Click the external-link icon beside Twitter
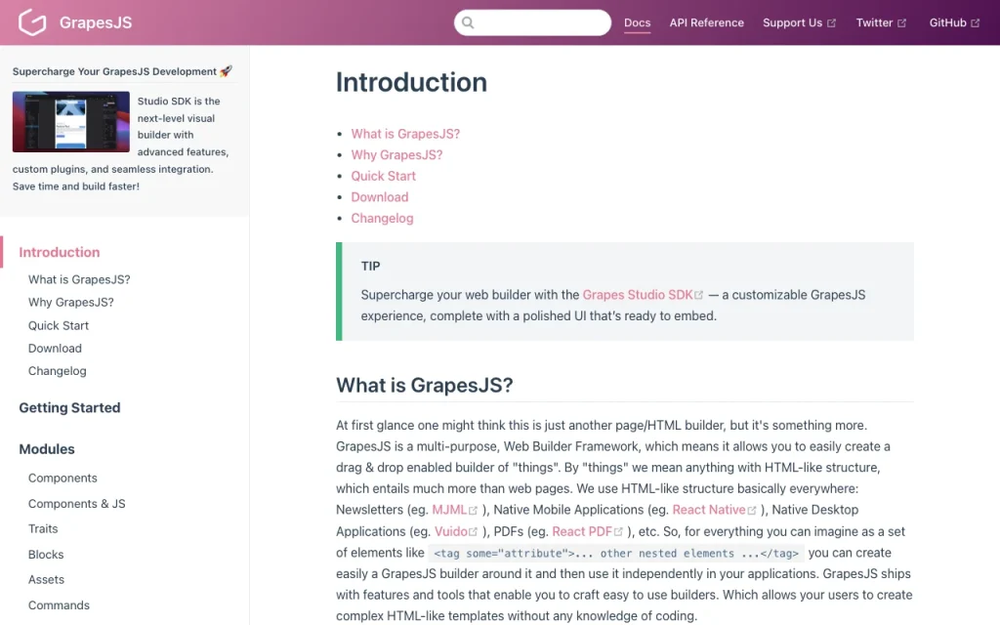Image resolution: width=1000 pixels, height=625 pixels. pos(901,23)
